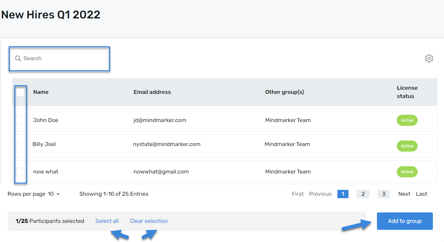Expand the Rows per page dropdown

[x=54, y=194]
